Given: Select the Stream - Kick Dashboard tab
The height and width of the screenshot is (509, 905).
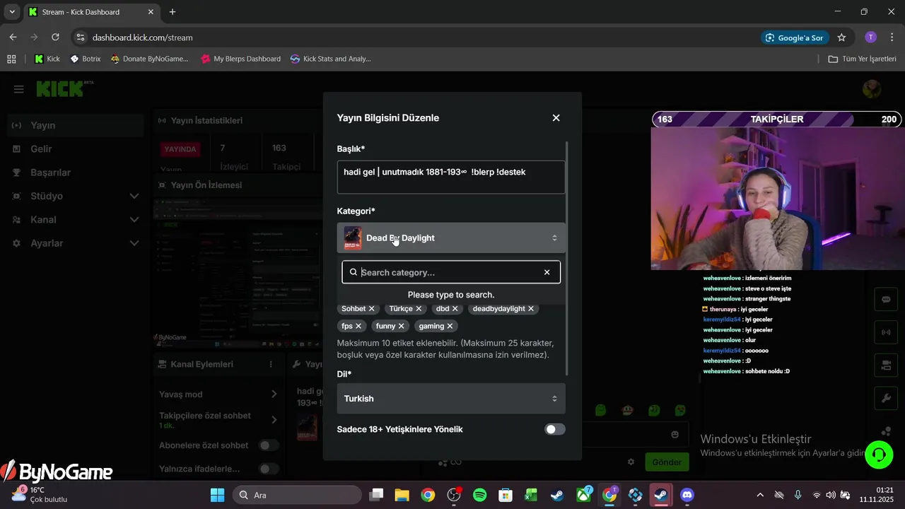Looking at the screenshot, I should [92, 12].
